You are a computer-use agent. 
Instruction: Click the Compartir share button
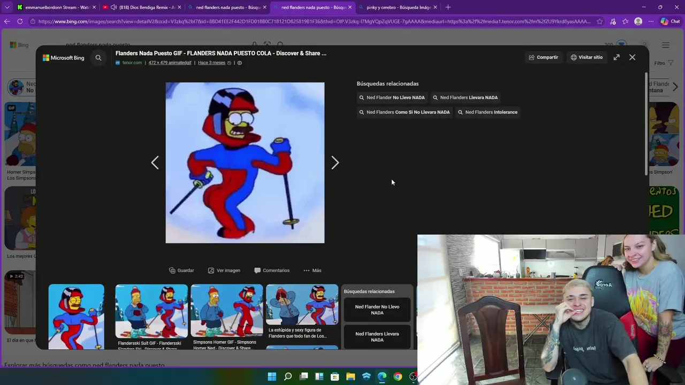click(x=543, y=57)
